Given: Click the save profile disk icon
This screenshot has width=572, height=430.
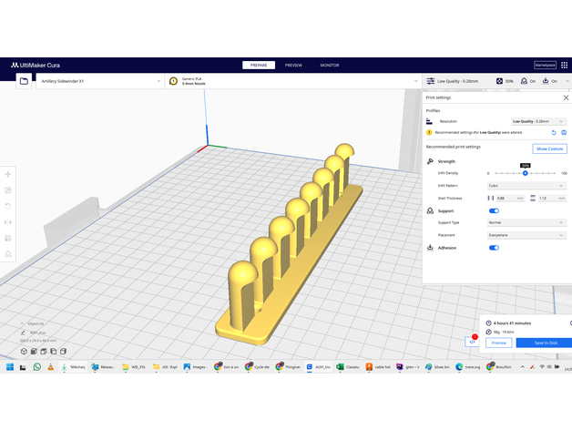Looking at the screenshot, I should coord(564,132).
